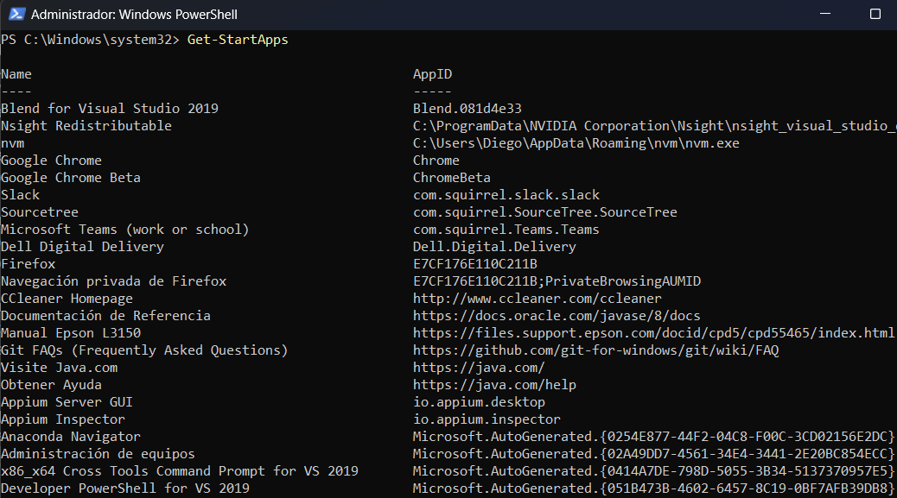This screenshot has height=498, width=897.
Task: Click the 'Anaconda Navigator' name
Action: tap(71, 437)
